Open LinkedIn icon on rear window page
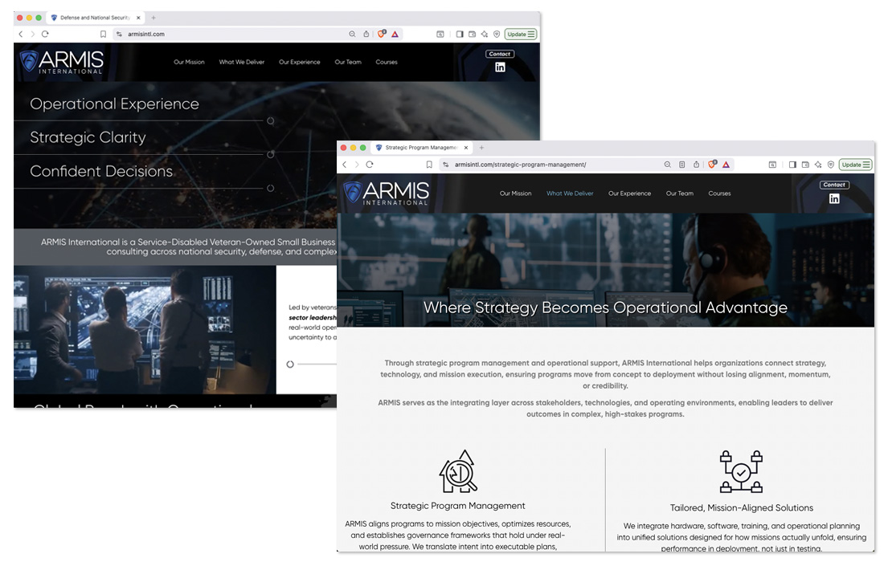 500,67
